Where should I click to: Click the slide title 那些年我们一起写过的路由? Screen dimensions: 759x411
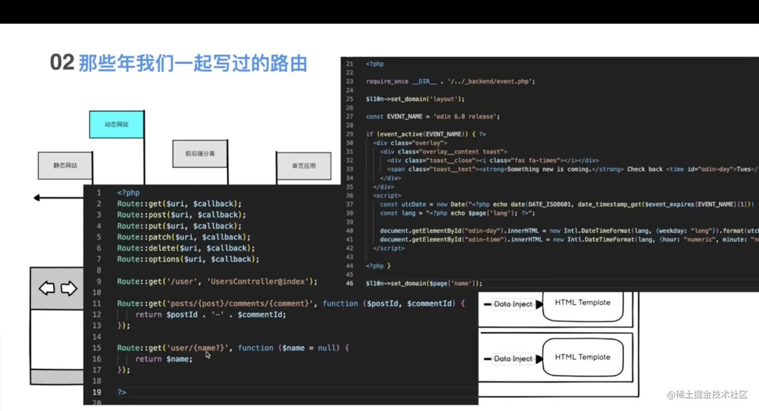(x=193, y=64)
